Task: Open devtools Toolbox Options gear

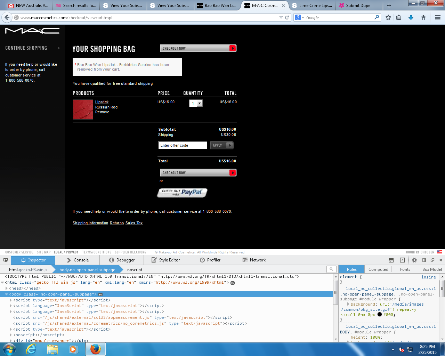Action: [x=414, y=260]
